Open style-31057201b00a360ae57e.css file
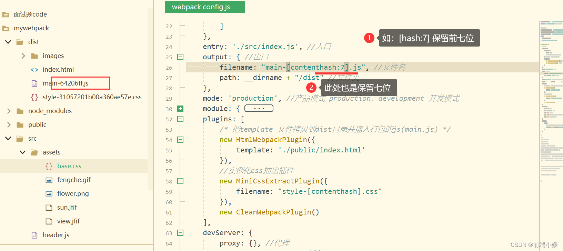 point(92,97)
